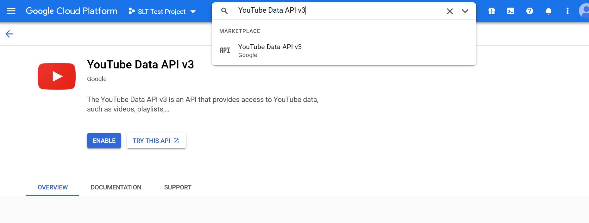Select YouTube Data API v3 search suggestion
This screenshot has width=589, height=223.
[x=270, y=50]
